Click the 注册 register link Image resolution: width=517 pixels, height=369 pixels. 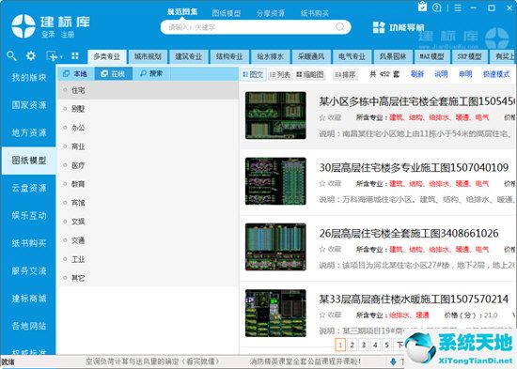[x=68, y=34]
